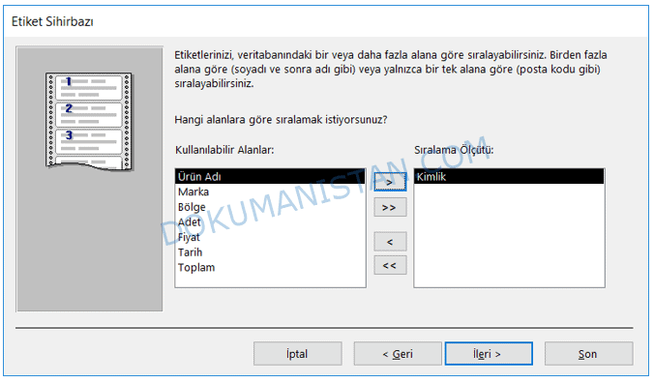This screenshot has height=383, width=654.
Task: Select Kimlik in the sort criteria list
Action: (x=509, y=177)
